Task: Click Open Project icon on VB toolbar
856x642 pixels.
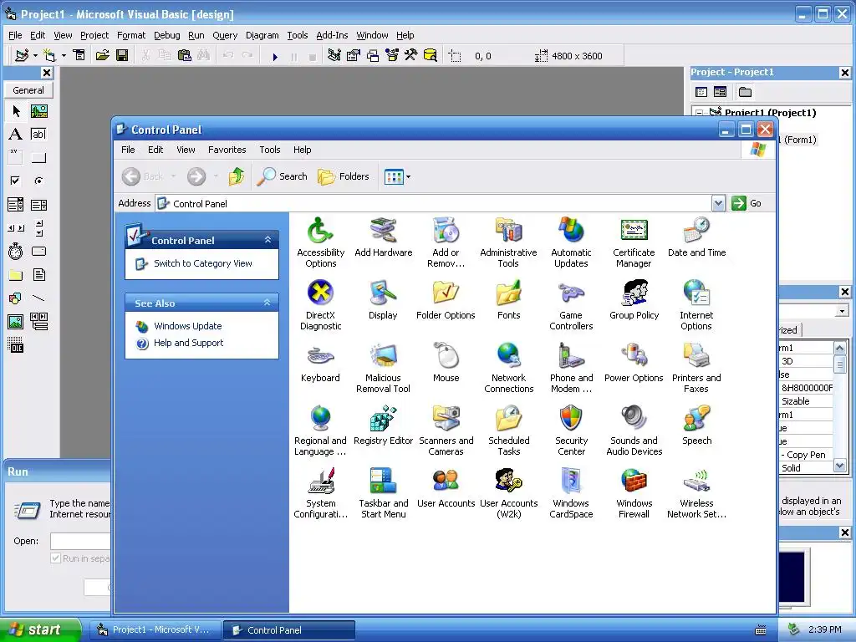Action: point(102,55)
